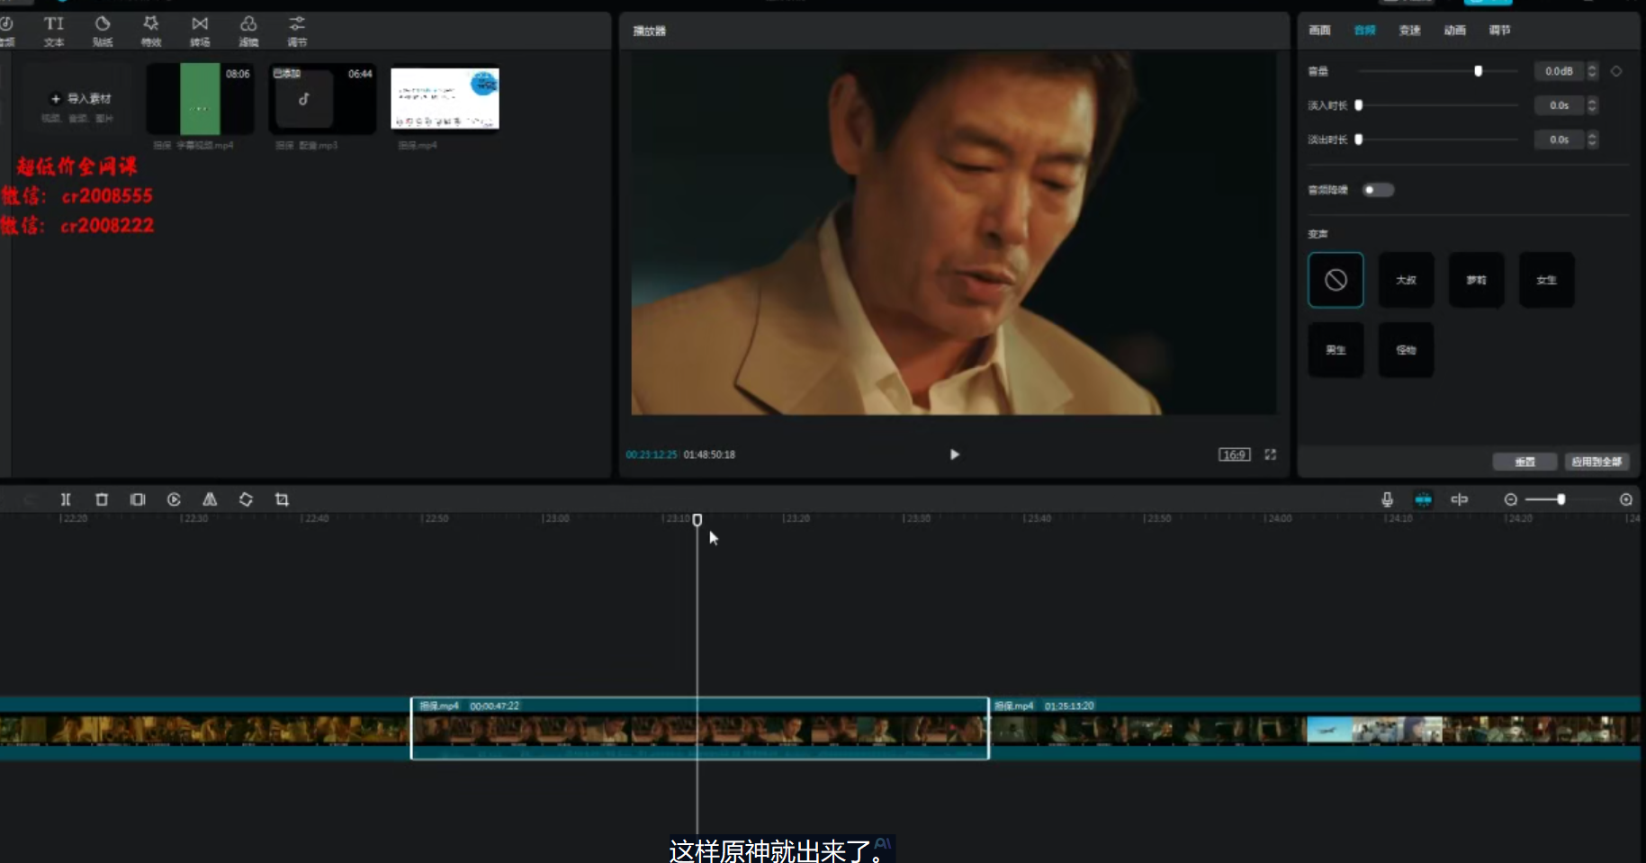Viewport: 1646px width, 863px height.
Task: Click the crop tool icon
Action: 282,499
